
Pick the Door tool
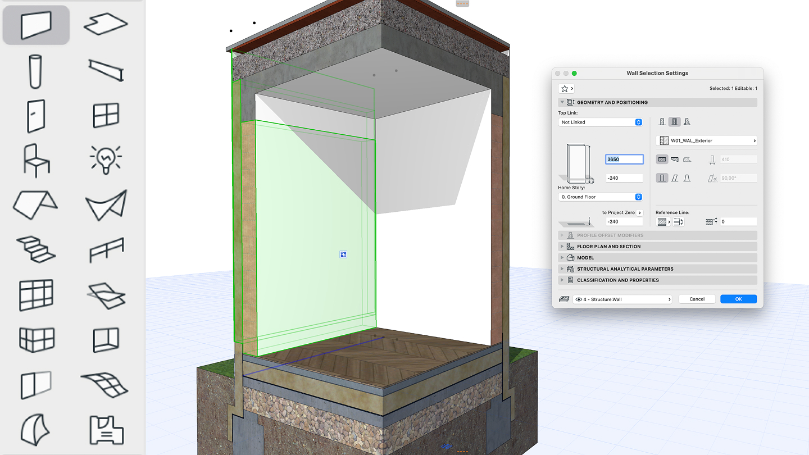tap(35, 114)
